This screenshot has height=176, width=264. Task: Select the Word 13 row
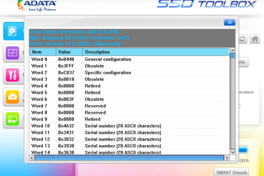pyautogui.click(x=130, y=146)
